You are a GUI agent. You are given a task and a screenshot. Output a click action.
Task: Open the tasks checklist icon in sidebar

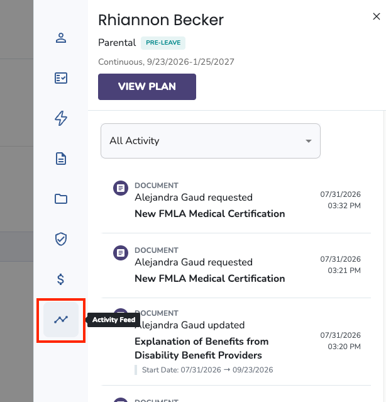pos(61,78)
